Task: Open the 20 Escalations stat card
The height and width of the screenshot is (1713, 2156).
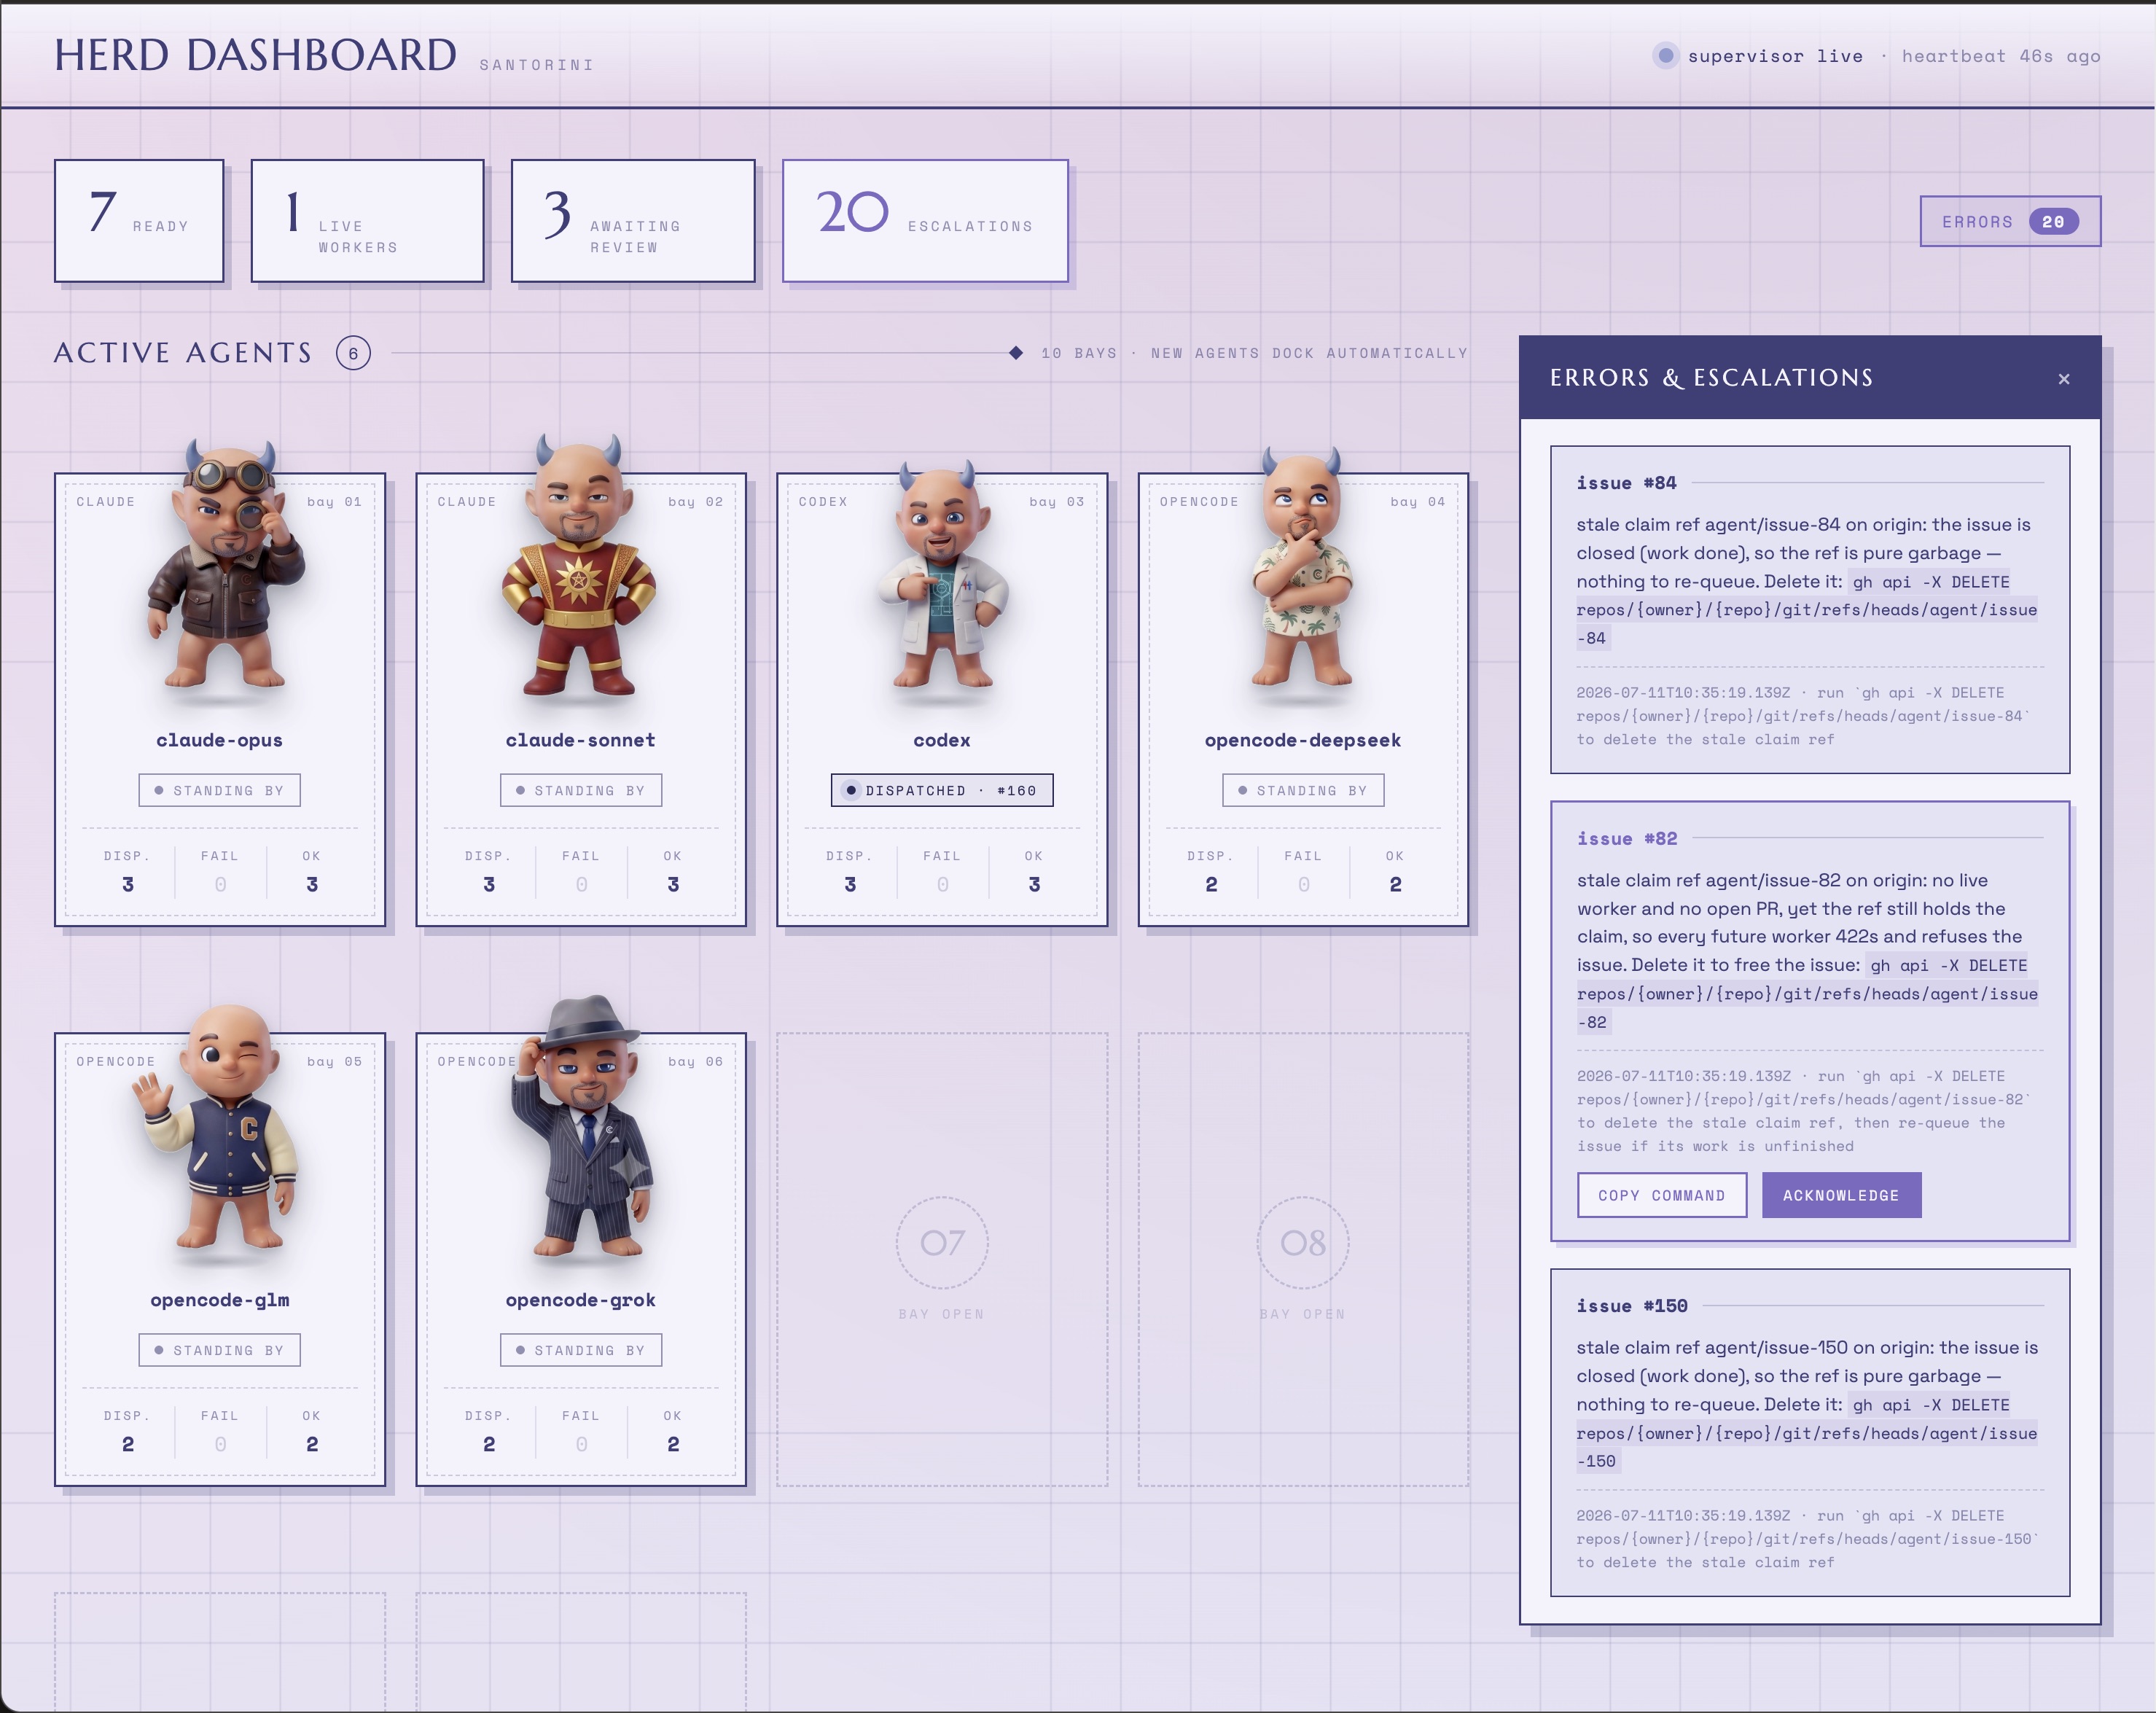Action: pos(925,221)
